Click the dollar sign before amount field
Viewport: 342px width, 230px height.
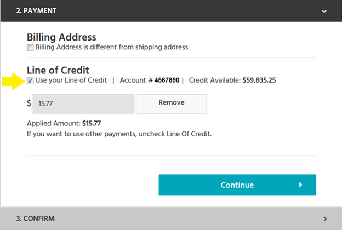(29, 103)
